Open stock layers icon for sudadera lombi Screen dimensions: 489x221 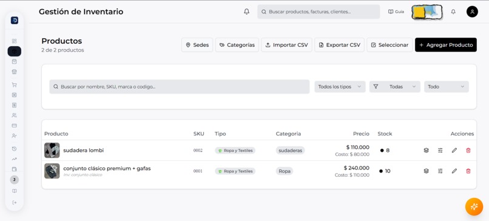(x=426, y=151)
